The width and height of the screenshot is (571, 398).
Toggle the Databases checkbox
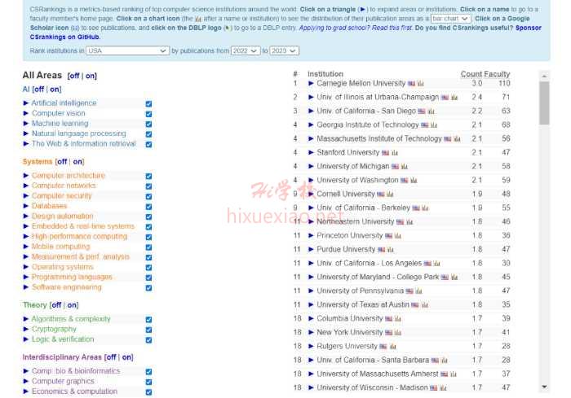click(148, 207)
